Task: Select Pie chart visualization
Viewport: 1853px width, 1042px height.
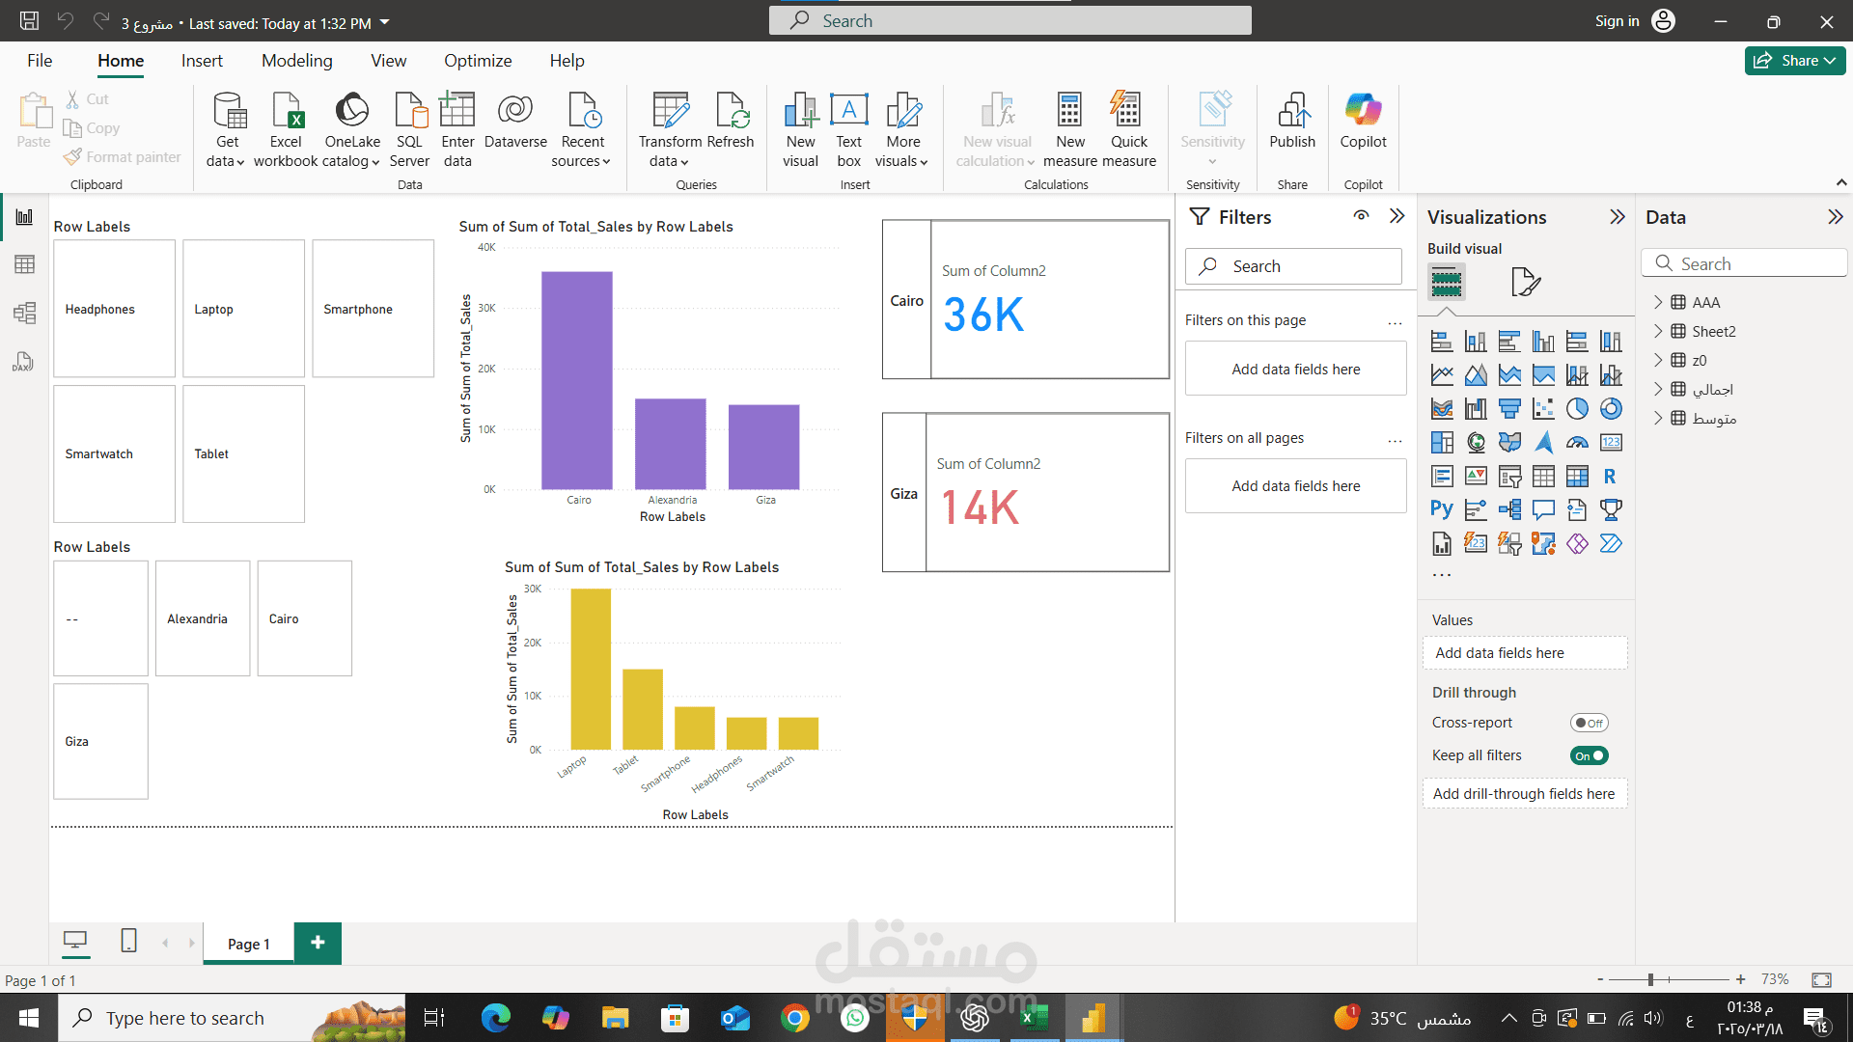Action: coord(1577,409)
